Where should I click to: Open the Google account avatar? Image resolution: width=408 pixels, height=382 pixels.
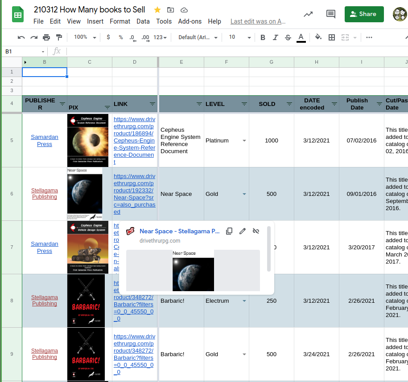coord(400,14)
